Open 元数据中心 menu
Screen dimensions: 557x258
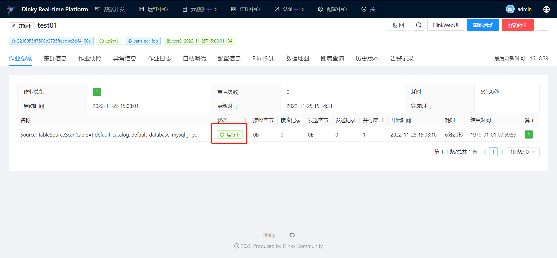point(200,9)
